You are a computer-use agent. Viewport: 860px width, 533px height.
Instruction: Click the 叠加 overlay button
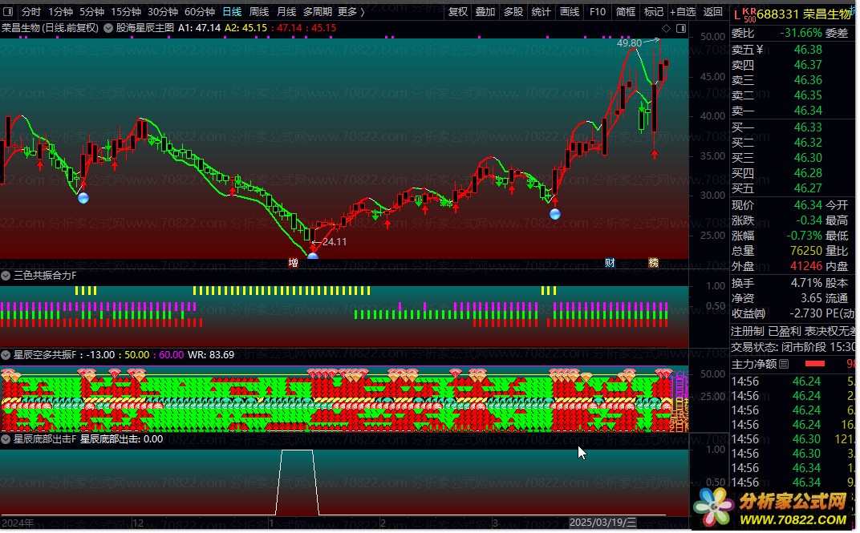click(x=485, y=11)
